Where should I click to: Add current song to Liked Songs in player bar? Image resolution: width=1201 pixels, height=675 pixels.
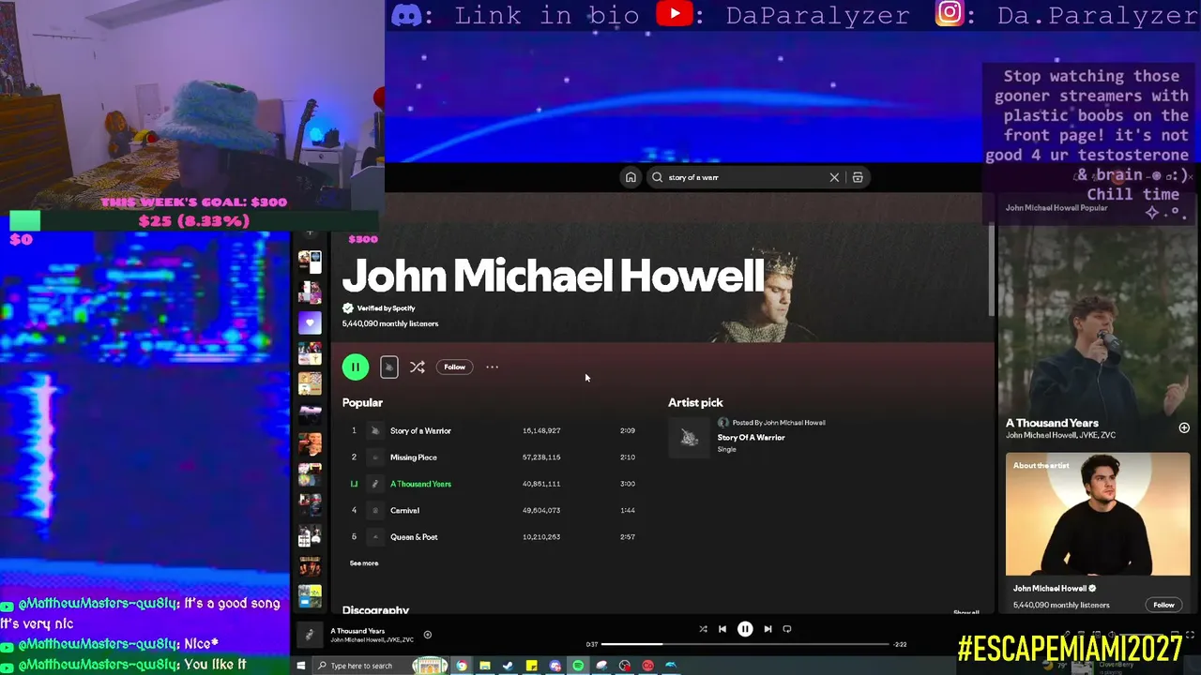click(x=427, y=636)
